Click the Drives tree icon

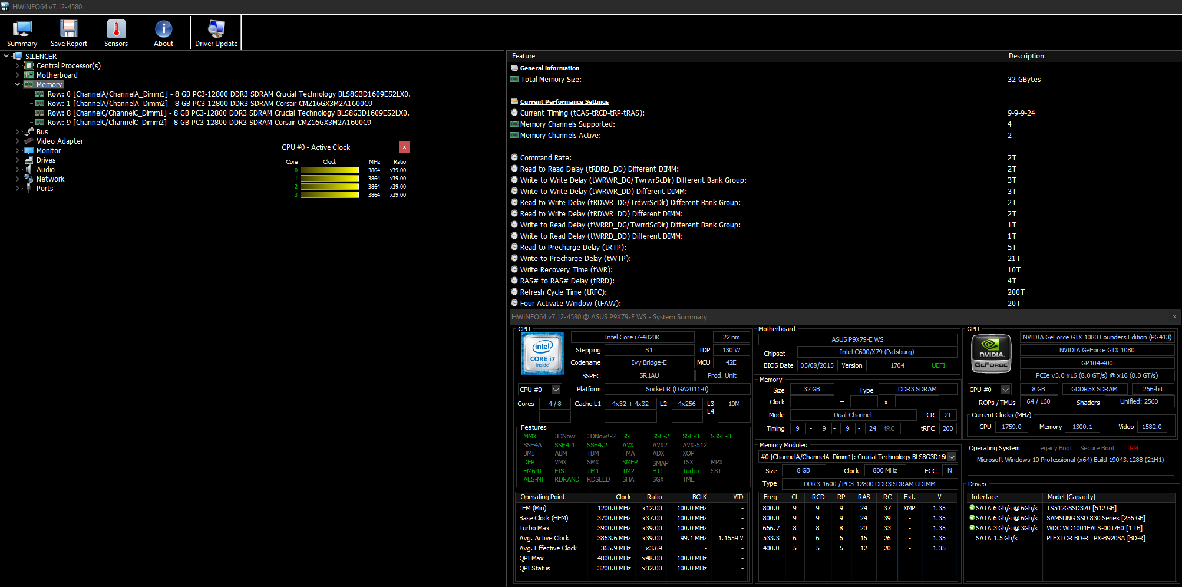[29, 160]
